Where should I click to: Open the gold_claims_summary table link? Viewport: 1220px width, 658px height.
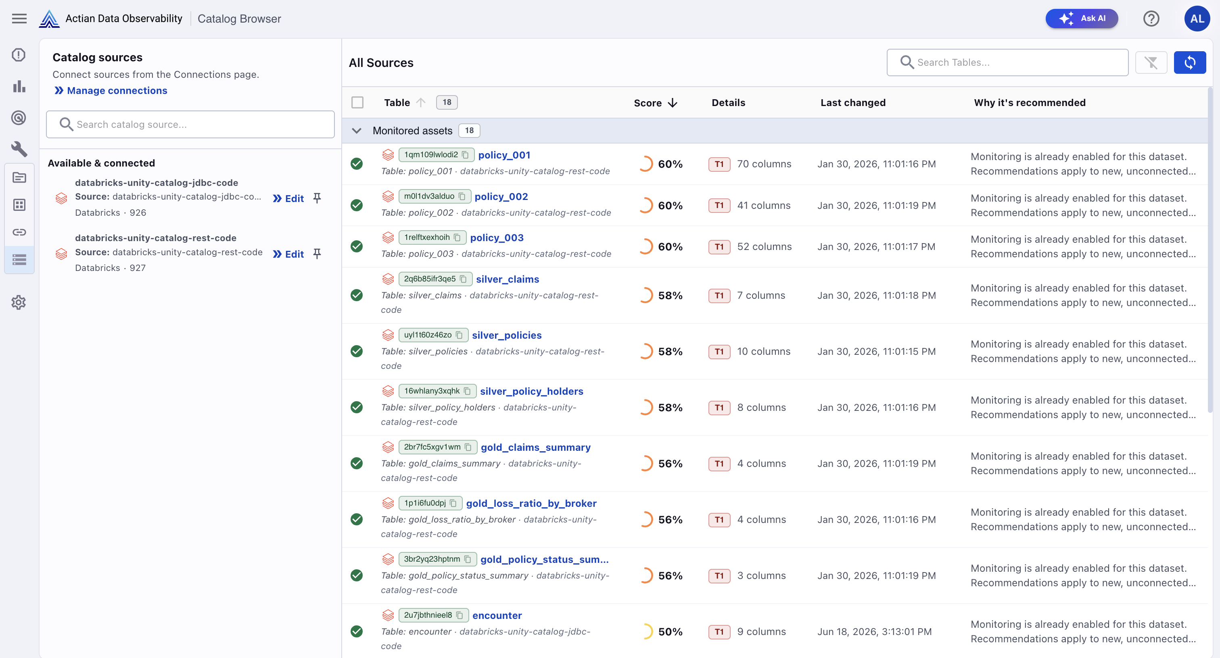pos(536,448)
